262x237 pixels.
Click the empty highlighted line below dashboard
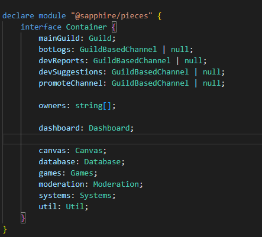click(132, 139)
